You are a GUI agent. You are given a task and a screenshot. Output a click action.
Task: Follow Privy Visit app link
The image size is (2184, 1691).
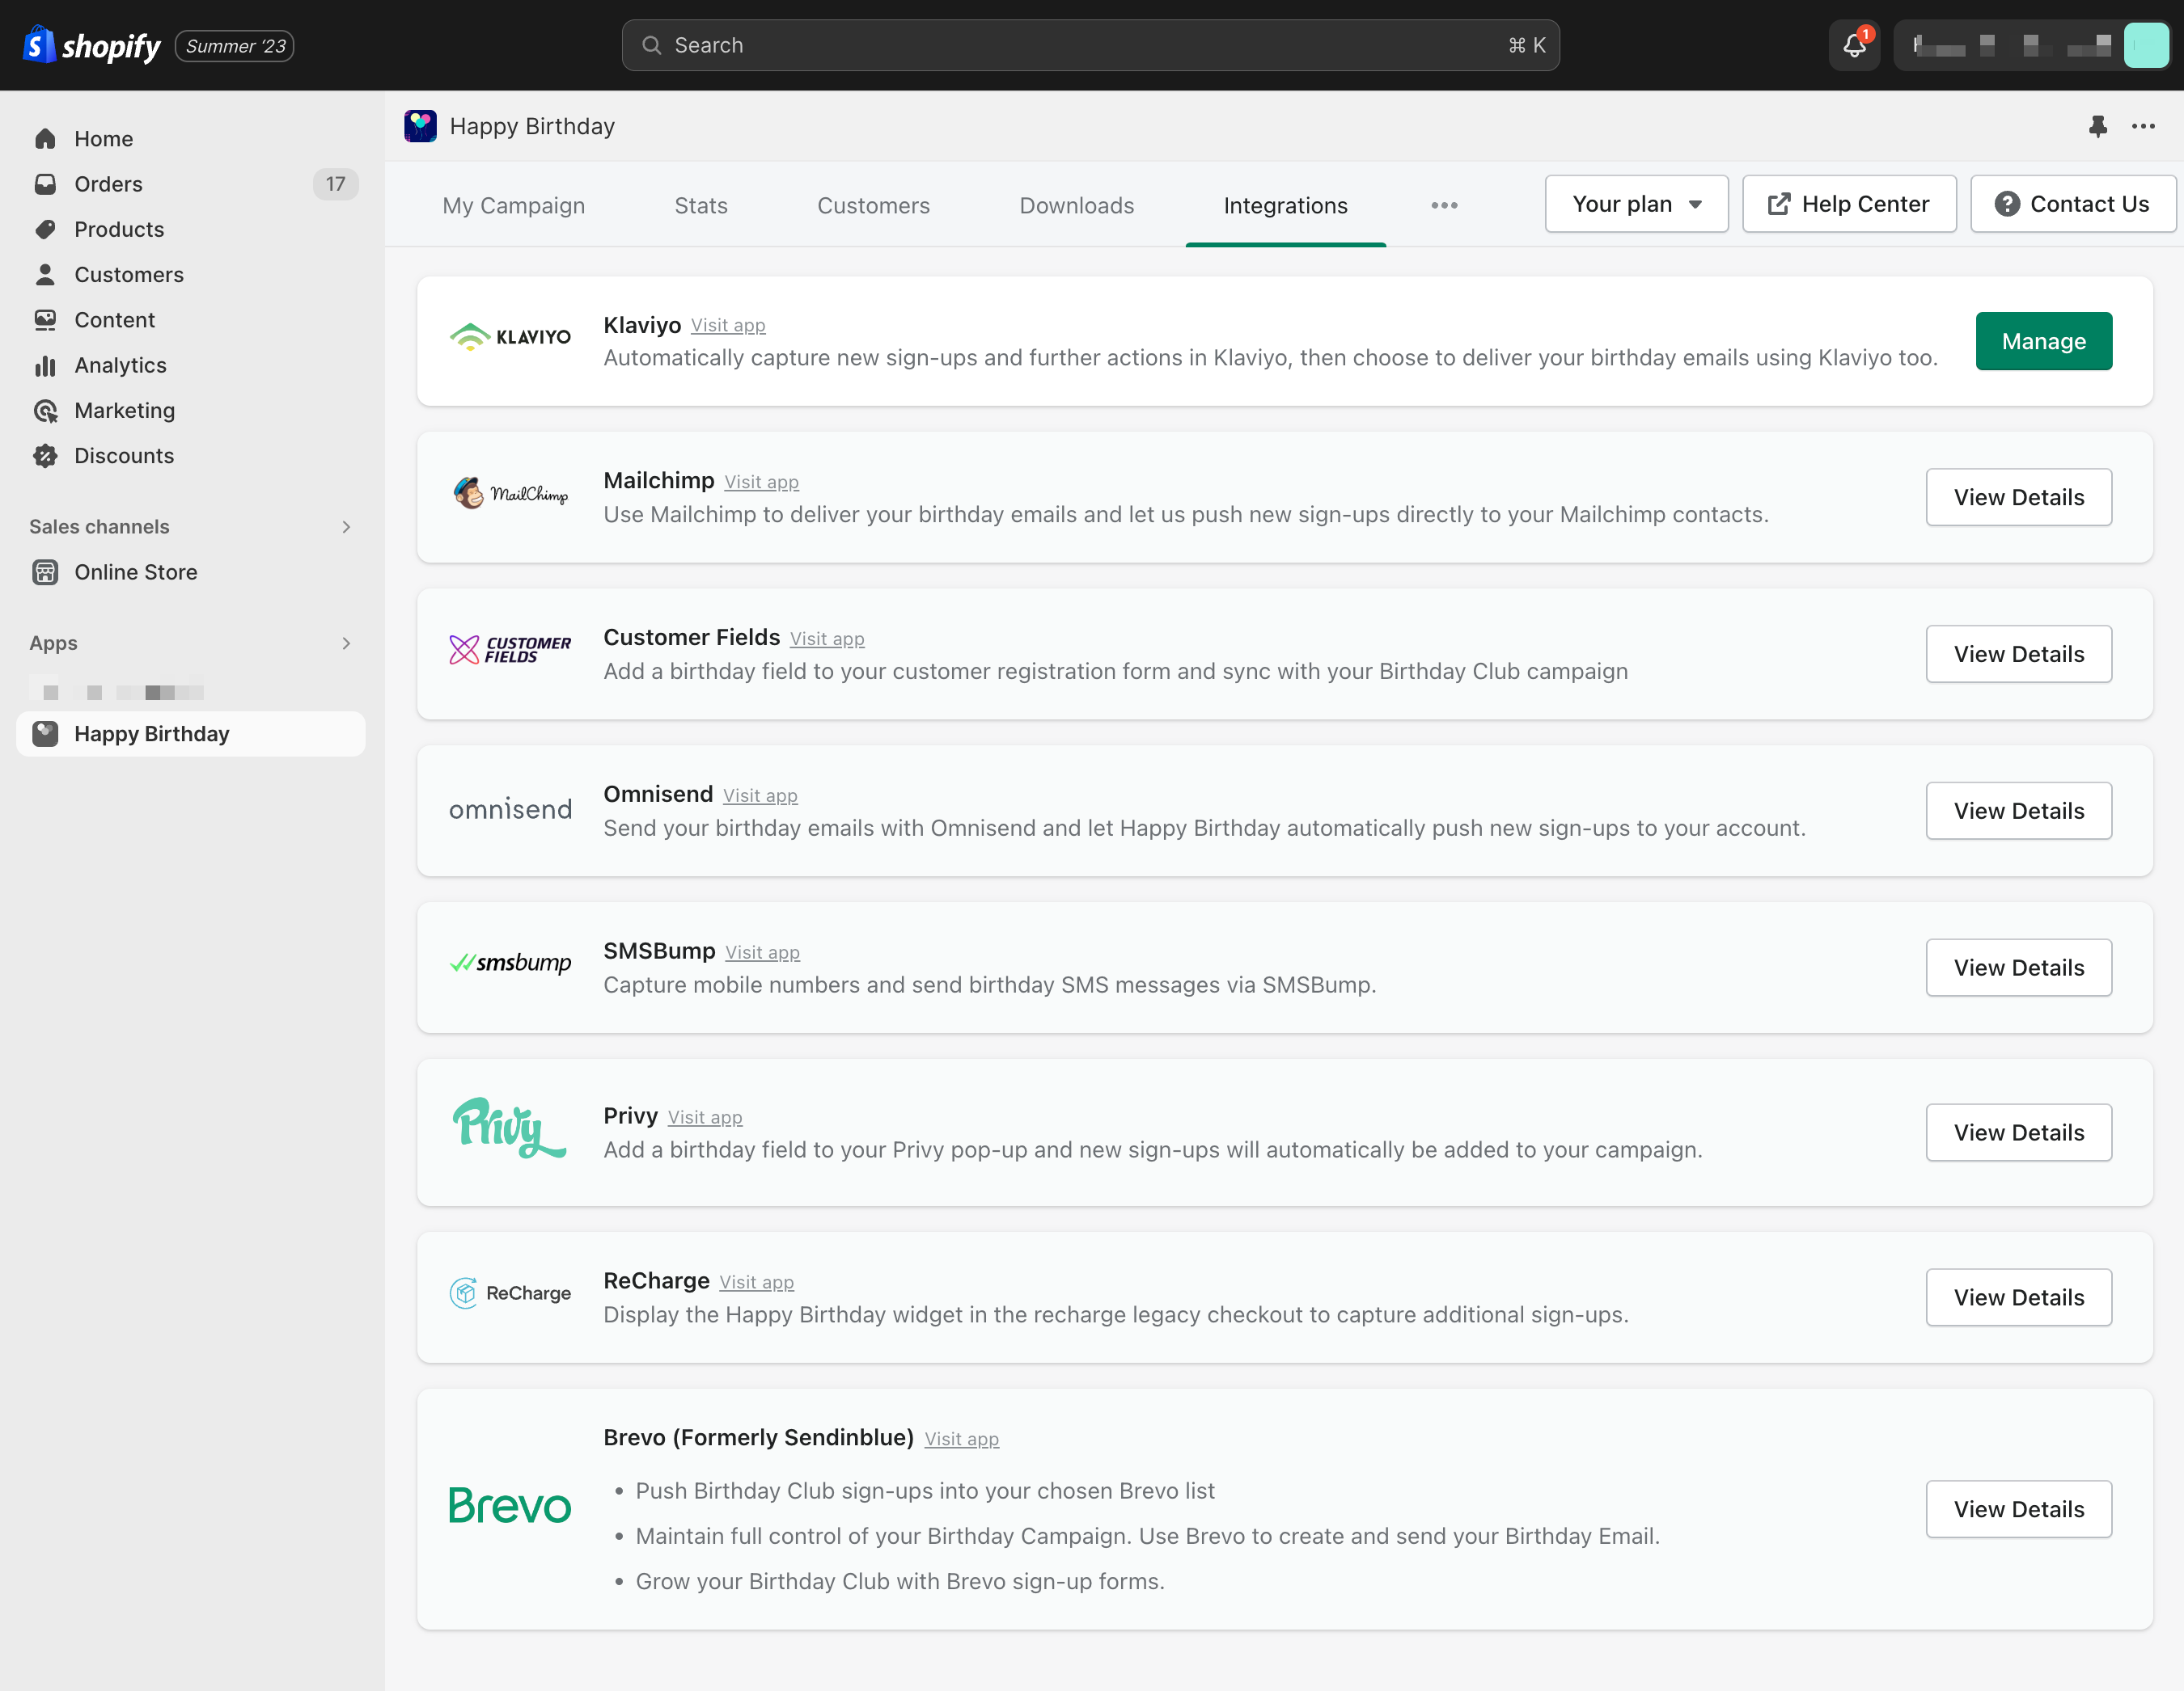click(705, 1119)
